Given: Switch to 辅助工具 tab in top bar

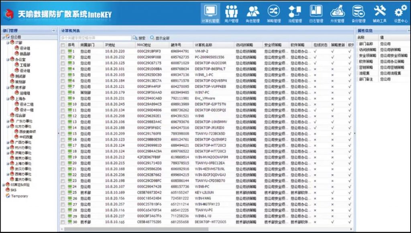Looking at the screenshot, I should (x=380, y=13).
